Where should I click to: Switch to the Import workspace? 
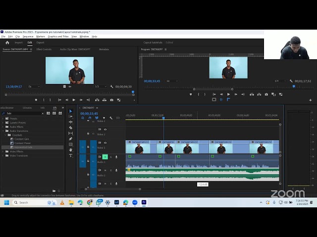click(x=19, y=42)
